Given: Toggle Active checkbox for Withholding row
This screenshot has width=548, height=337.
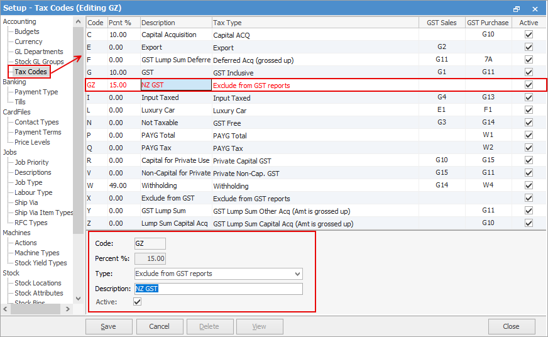Looking at the screenshot, I should click(529, 185).
